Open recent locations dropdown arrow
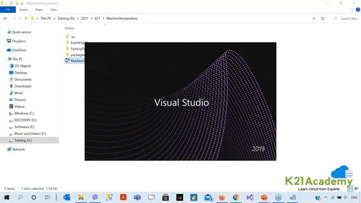Screen dimensions: 361x203 tap(20, 19)
